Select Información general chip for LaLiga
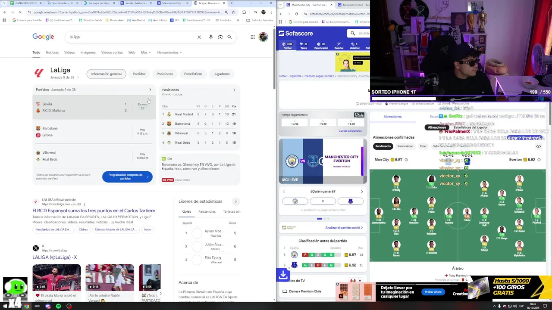 pos(106,74)
